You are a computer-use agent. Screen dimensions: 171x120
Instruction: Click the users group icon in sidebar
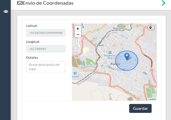(6, 11)
